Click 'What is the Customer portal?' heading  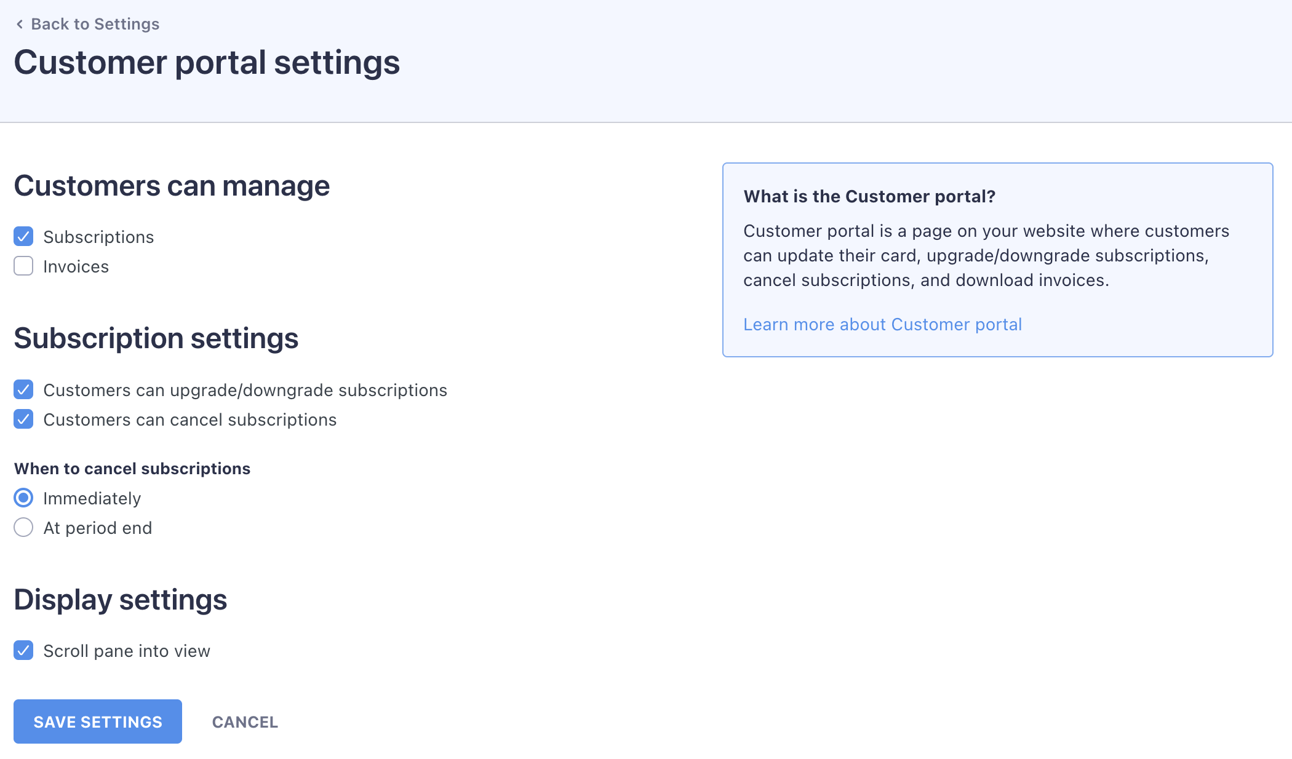[x=869, y=196]
